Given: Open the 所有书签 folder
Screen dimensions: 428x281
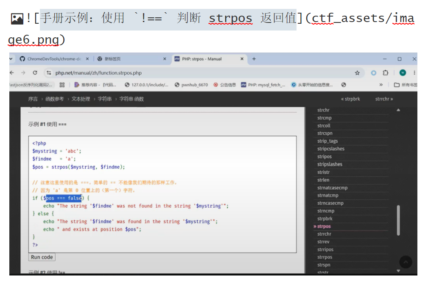Looking at the screenshot, I should tap(406, 85).
